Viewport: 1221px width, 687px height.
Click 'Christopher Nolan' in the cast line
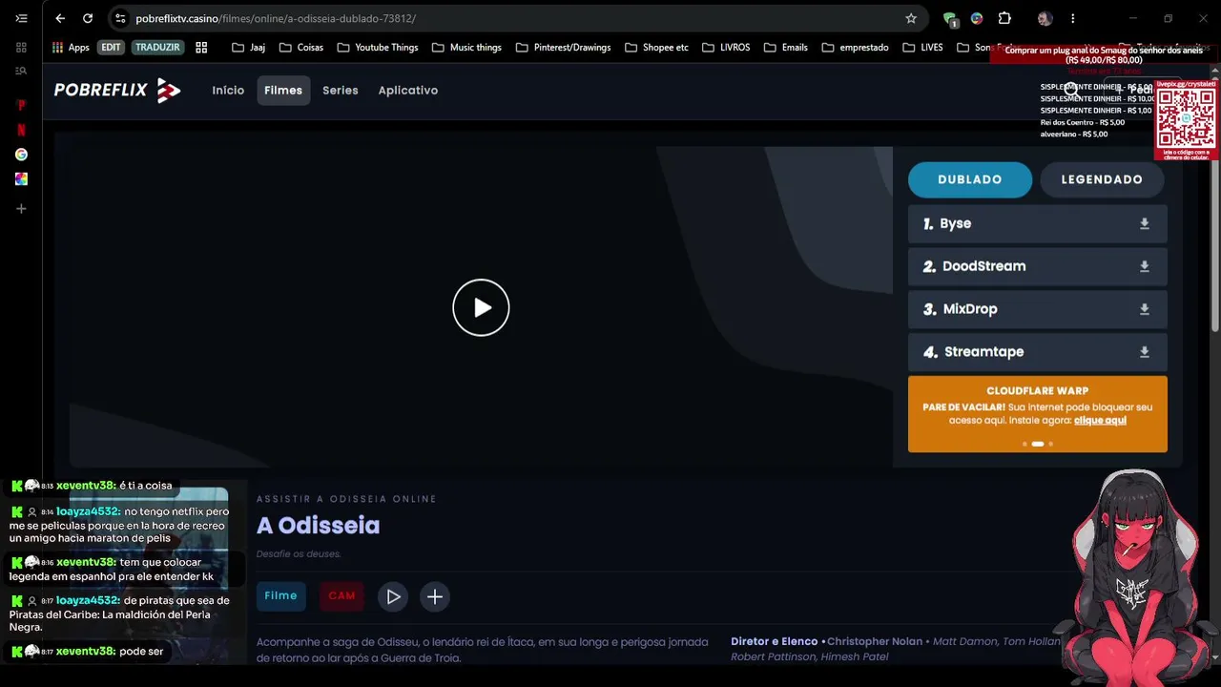[x=874, y=642]
